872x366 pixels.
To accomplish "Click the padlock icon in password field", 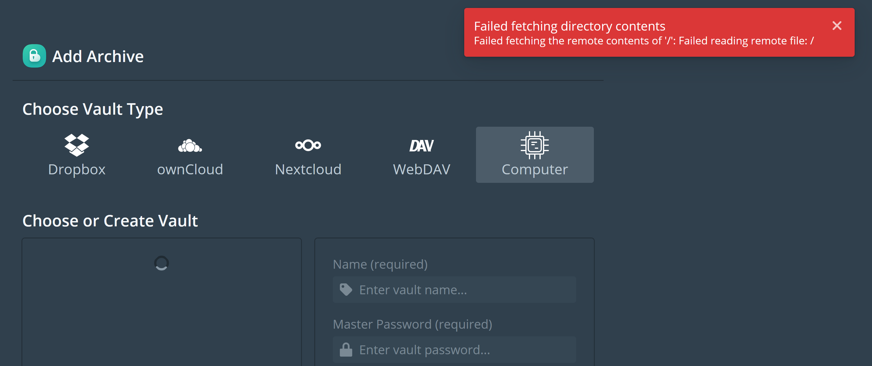I will coord(346,350).
